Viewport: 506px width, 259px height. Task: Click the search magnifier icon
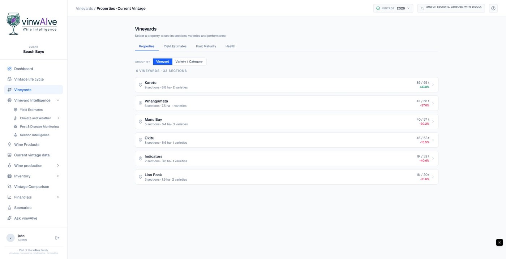422,8
